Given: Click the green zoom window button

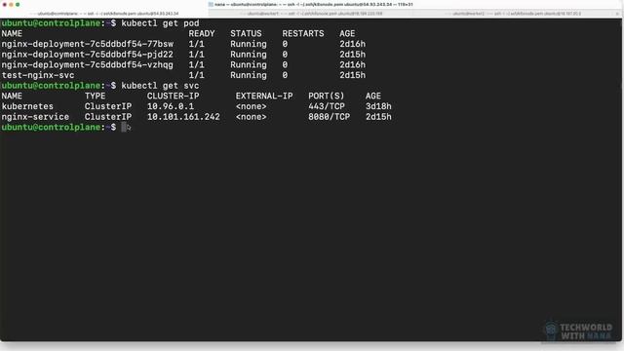Looking at the screenshot, I should (x=18, y=4).
